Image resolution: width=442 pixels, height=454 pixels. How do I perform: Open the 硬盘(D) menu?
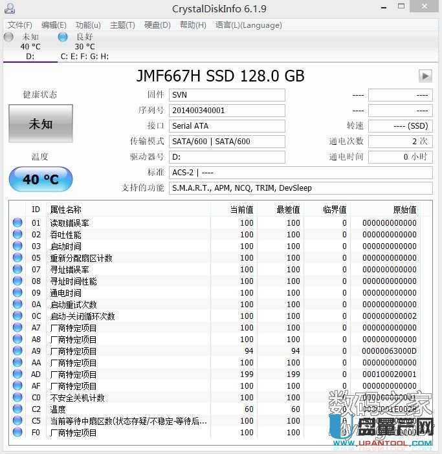click(157, 25)
